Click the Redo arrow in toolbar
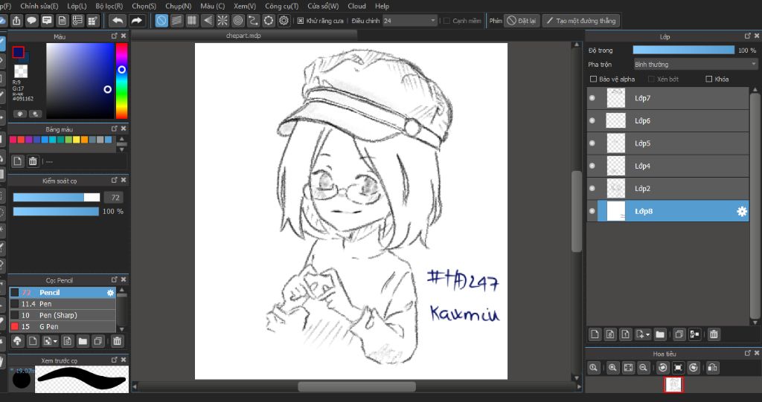The image size is (762, 402). point(137,20)
